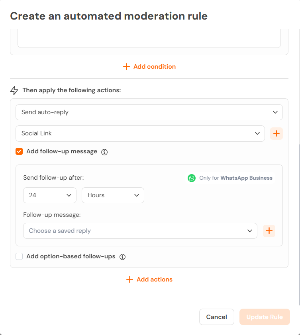300x335 pixels.
Task: Click the plus icon beside Social Link dropdown
Action: coord(276,133)
